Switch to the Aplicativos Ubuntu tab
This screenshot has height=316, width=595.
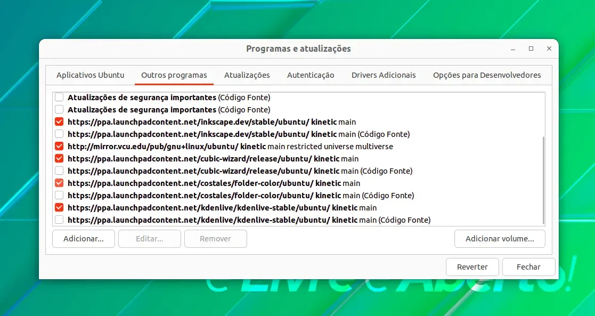coord(91,75)
